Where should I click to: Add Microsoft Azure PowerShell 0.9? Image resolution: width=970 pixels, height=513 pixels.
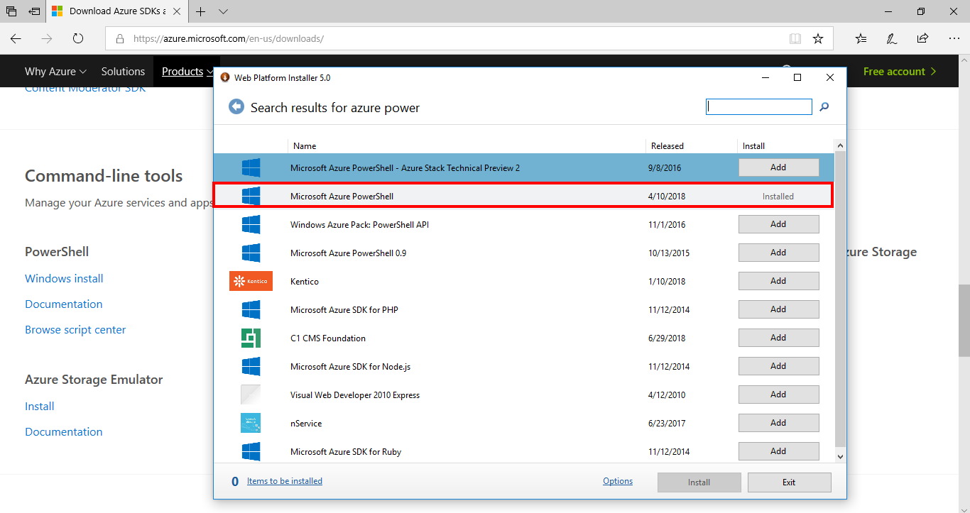pos(778,253)
